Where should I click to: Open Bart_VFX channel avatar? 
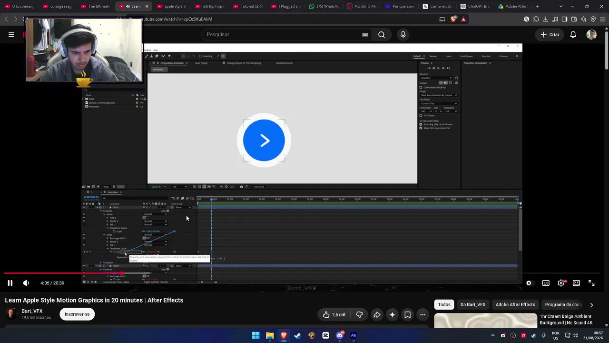(11, 314)
